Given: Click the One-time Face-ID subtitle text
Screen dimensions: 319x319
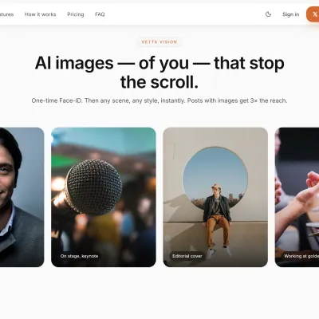Looking at the screenshot, I should coord(159,100).
